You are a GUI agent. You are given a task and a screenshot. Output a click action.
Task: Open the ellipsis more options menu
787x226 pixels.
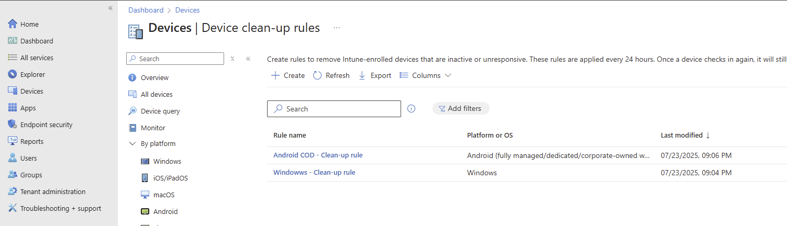(x=337, y=28)
